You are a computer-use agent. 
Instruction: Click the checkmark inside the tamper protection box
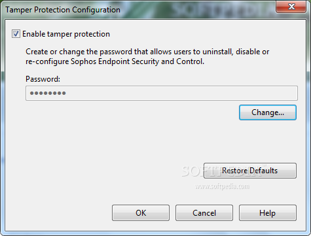tap(16, 34)
